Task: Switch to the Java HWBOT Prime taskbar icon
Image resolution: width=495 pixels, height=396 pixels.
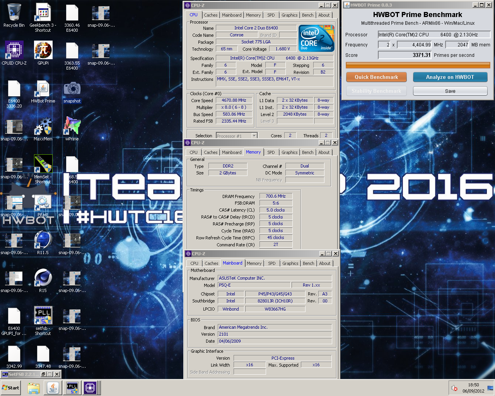Action: (x=53, y=388)
